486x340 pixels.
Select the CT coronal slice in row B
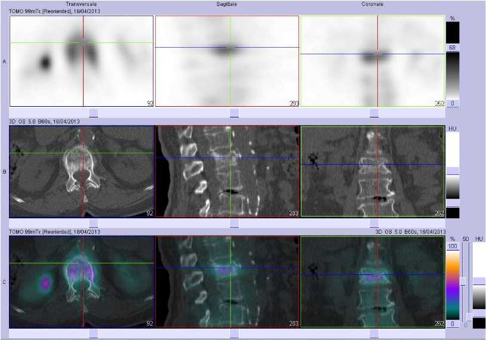click(x=373, y=171)
